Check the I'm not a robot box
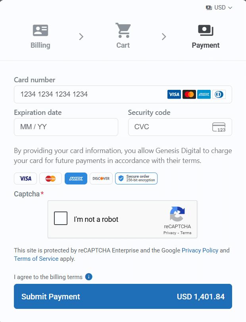The width and height of the screenshot is (246, 322). pyautogui.click(x=61, y=218)
